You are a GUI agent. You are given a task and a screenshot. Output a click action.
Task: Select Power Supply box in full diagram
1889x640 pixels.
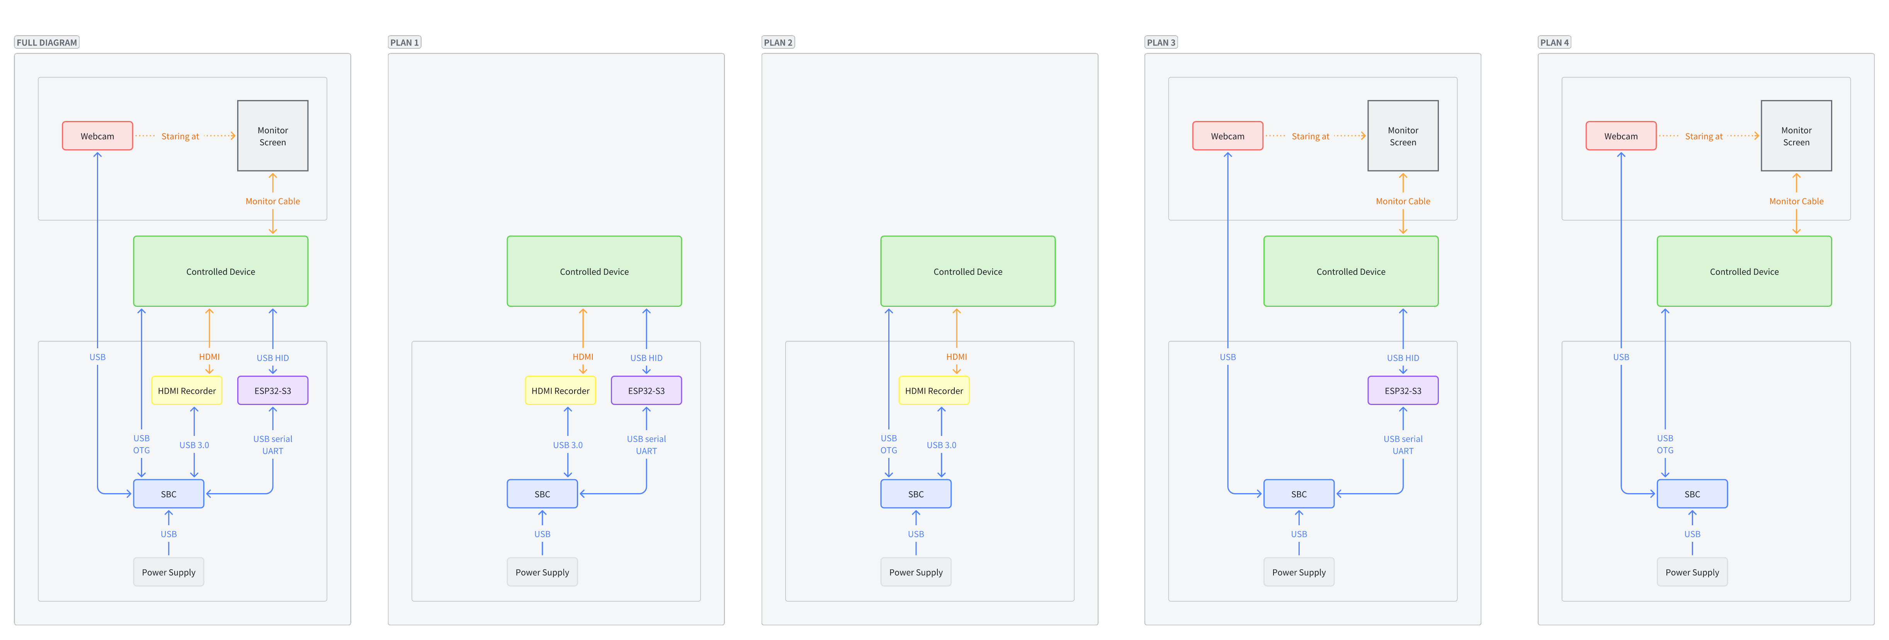coord(169,572)
